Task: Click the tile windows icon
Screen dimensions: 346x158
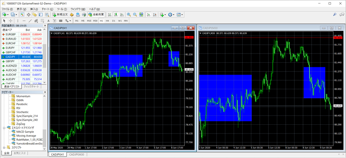Action: point(141,15)
